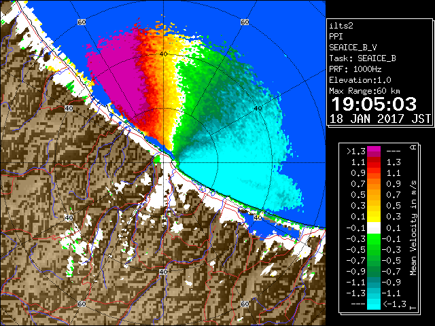This screenshot has width=435, height=326.
Task: Pick the dark teal legend band
Action: [x=374, y=283]
